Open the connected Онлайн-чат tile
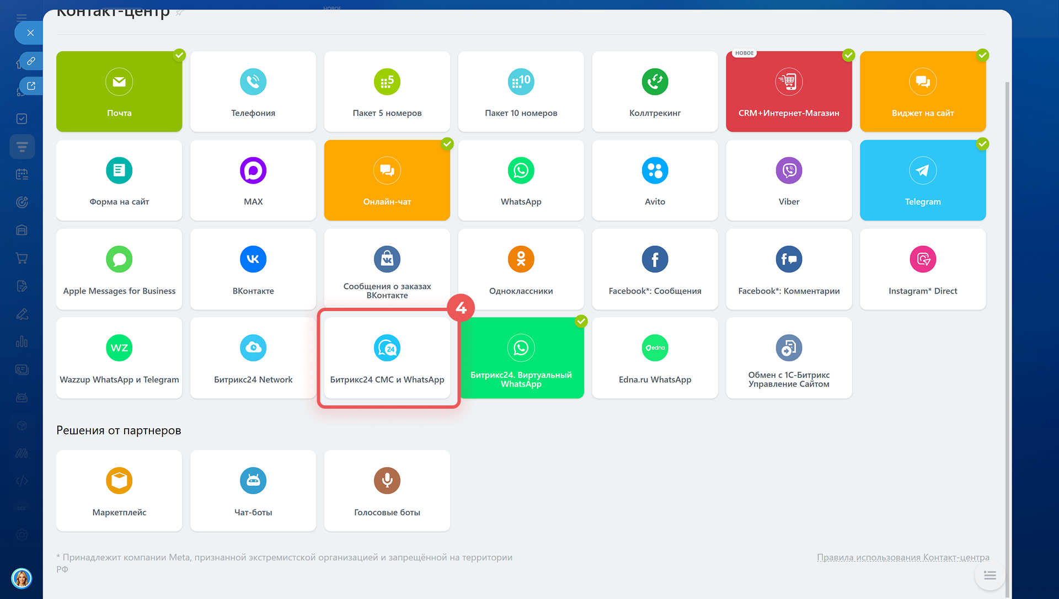 pyautogui.click(x=387, y=180)
